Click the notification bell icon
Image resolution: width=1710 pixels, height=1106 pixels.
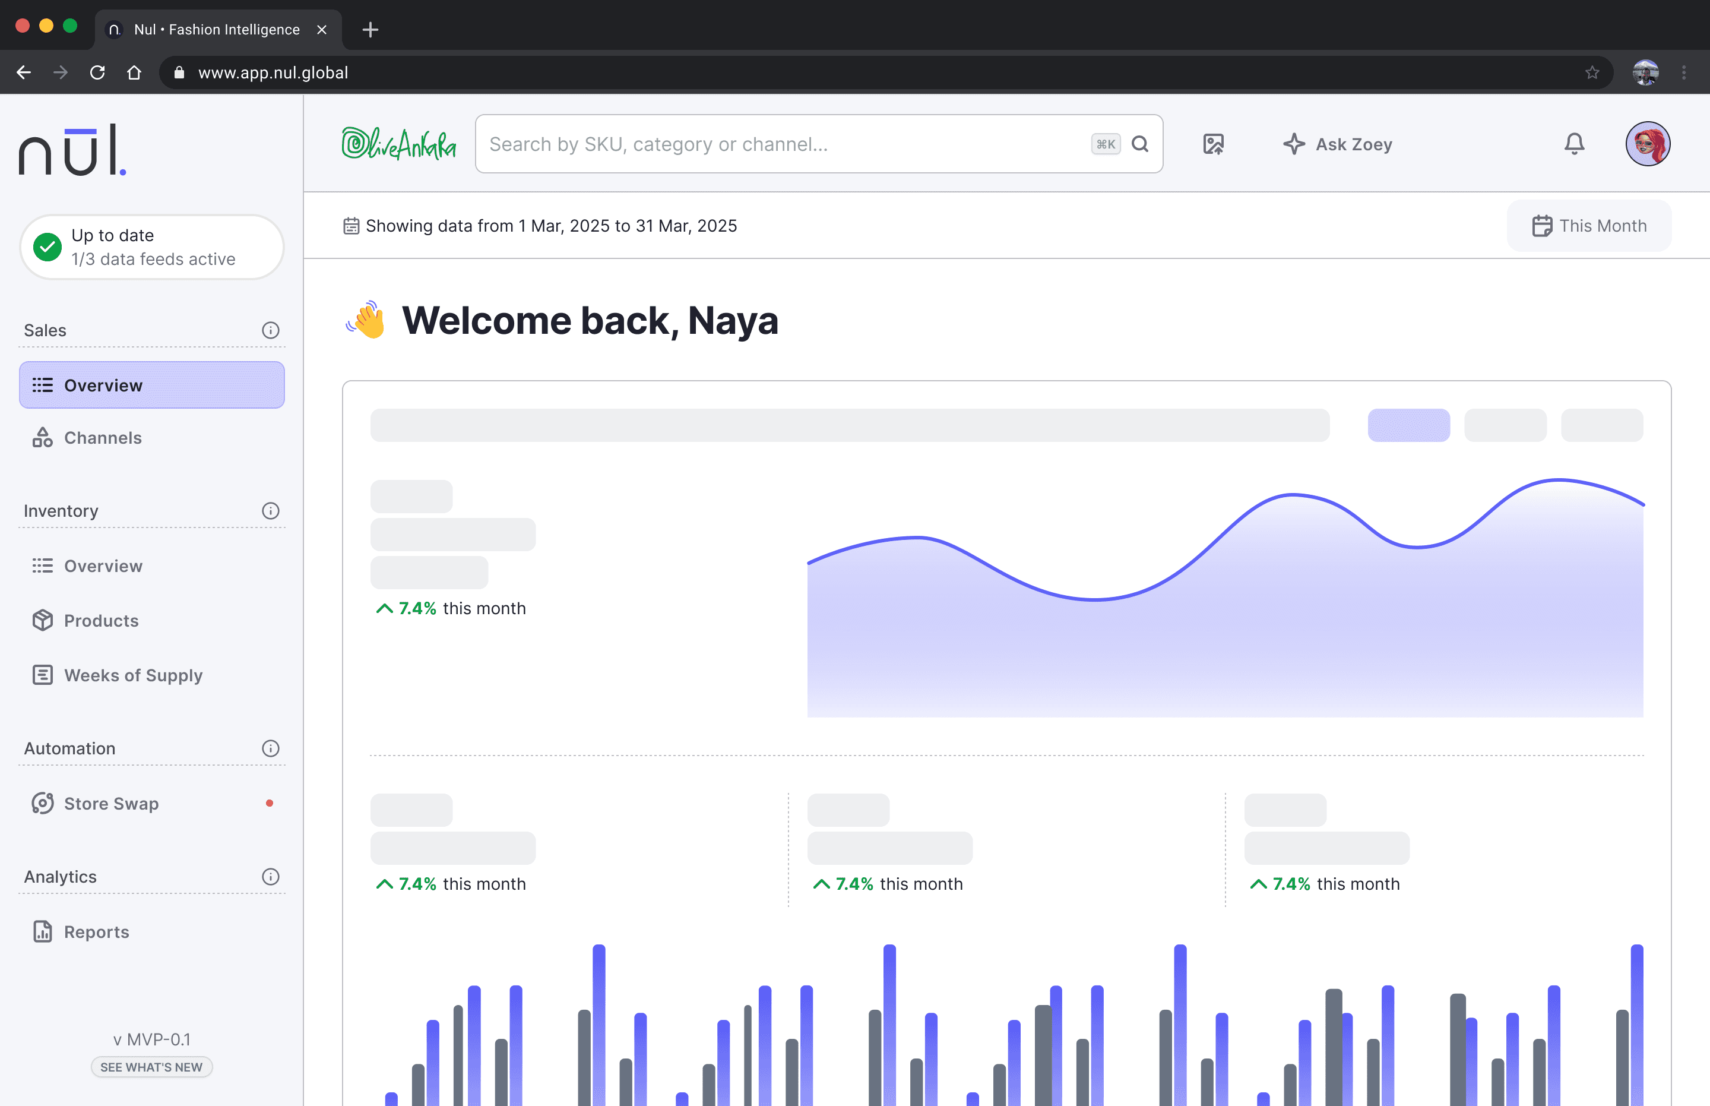click(1573, 144)
